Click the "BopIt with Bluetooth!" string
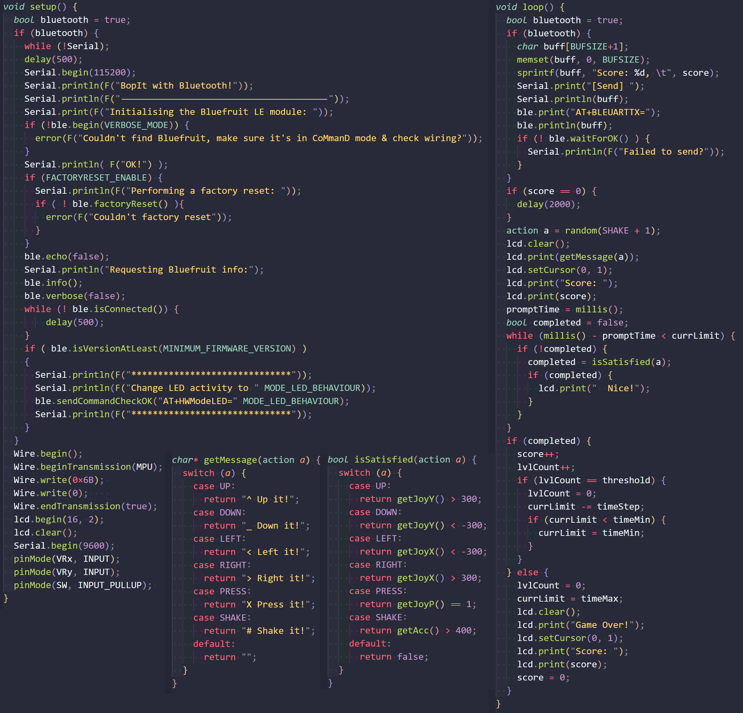Image resolution: width=743 pixels, height=713 pixels. [176, 85]
